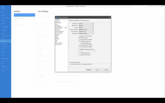The width and height of the screenshot is (165, 103).
Task: Select the Ribbon category
Action: pyautogui.click(x=57, y=37)
